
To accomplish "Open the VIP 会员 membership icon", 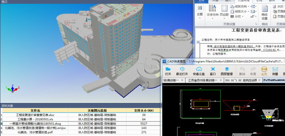I will click(264, 71).
